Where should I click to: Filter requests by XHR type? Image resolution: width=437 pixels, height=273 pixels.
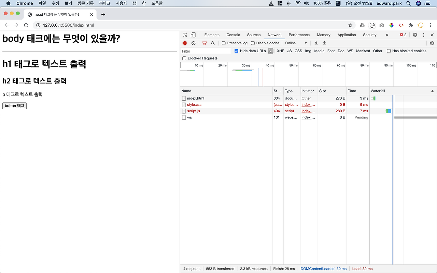click(x=281, y=51)
